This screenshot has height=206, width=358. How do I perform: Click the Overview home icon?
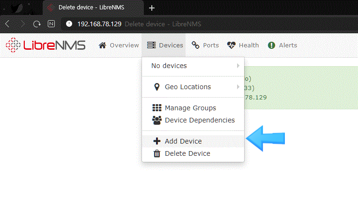[x=103, y=45]
